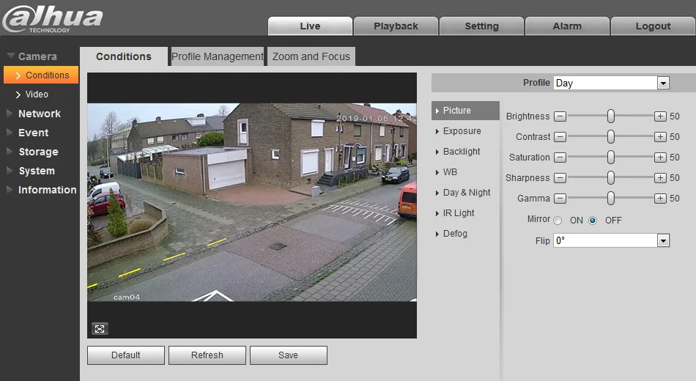Open the Flip angle dropdown
The image size is (696, 381).
click(611, 240)
